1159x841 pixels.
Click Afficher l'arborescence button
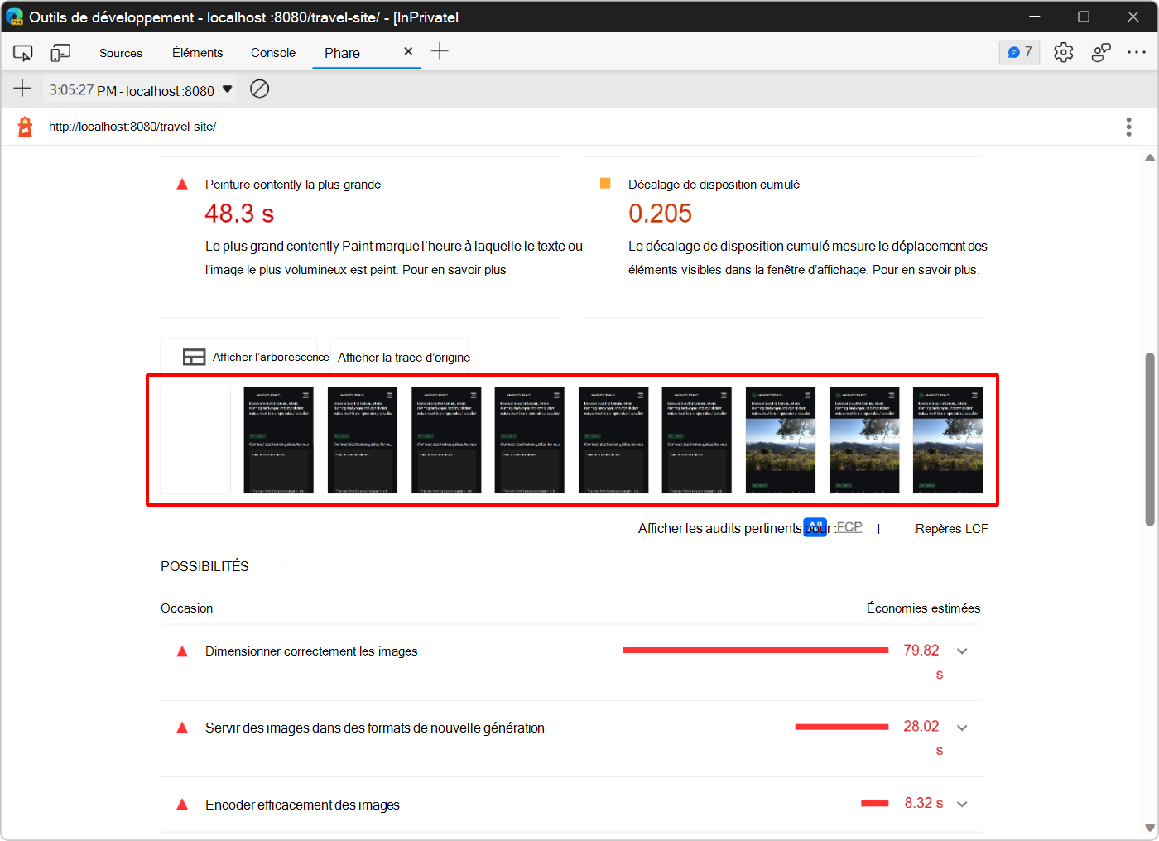(x=239, y=357)
